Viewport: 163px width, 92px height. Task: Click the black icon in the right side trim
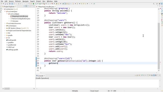(162, 14)
